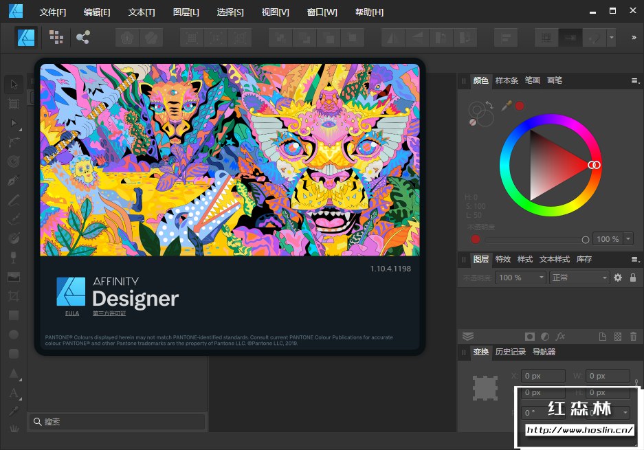Viewport: 644px width, 450px height.
Task: Select the Rounded Rectangle tool
Action: click(14, 354)
